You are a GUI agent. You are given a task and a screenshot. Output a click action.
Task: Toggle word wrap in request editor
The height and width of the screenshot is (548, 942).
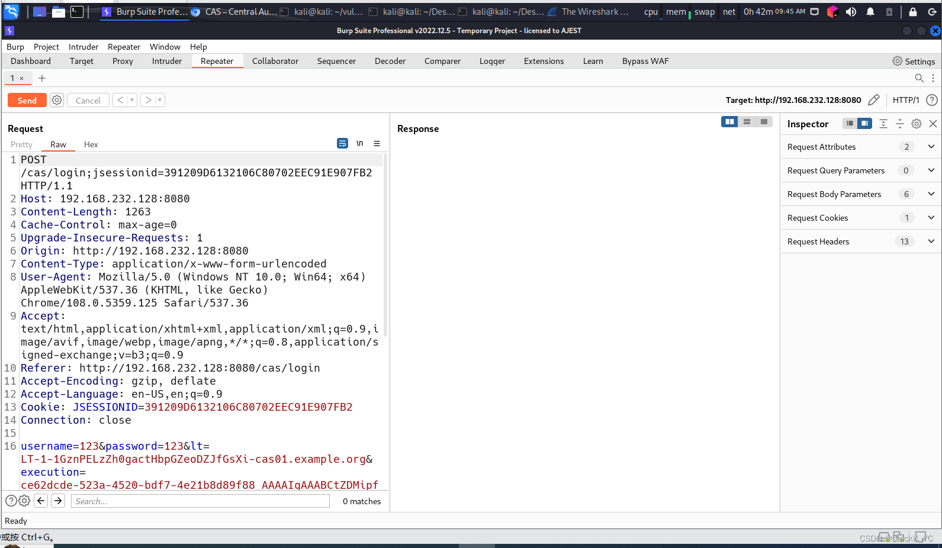342,143
